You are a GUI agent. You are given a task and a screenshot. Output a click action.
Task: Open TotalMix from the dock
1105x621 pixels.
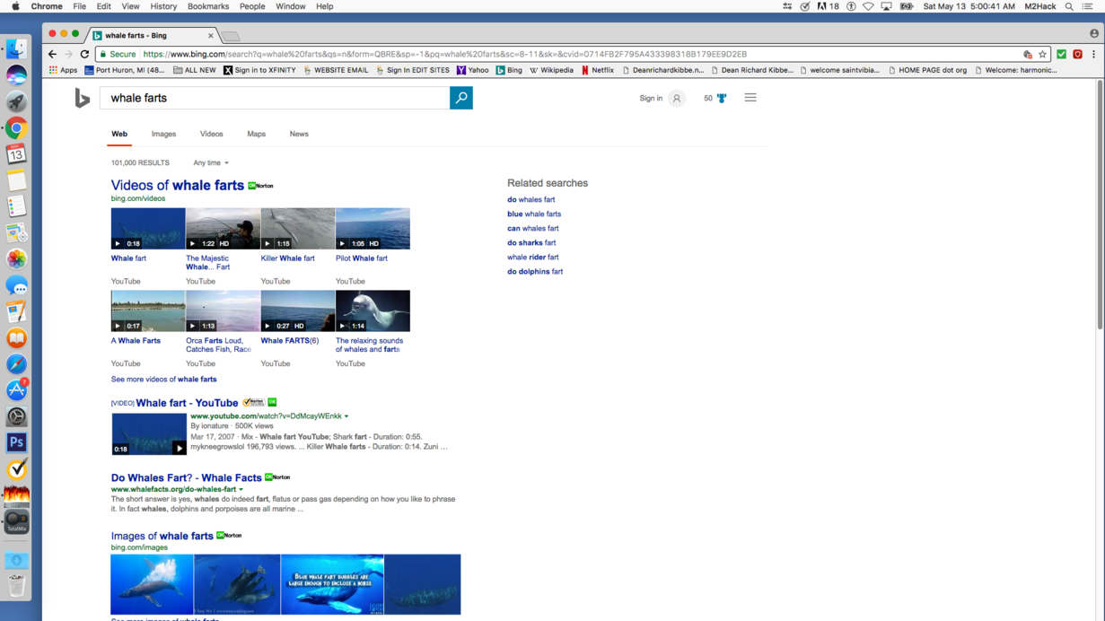point(16,521)
